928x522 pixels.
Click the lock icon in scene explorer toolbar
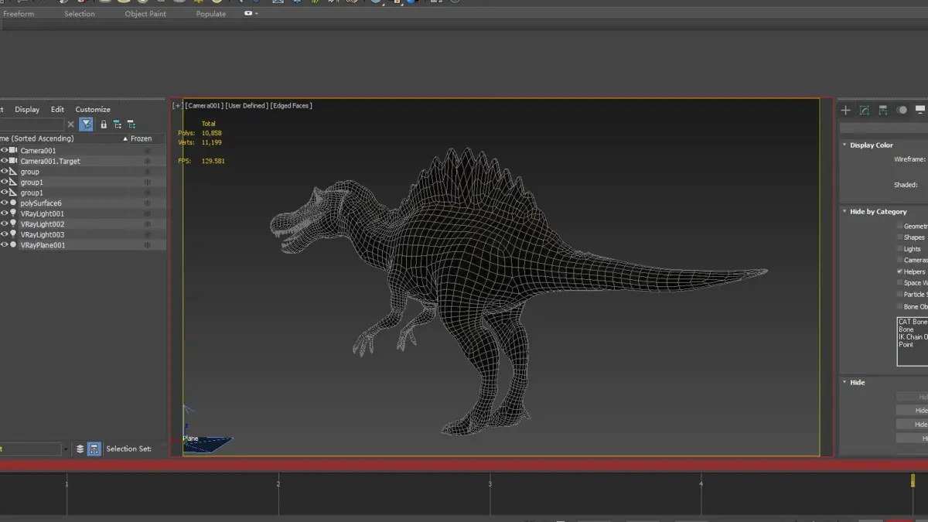(x=104, y=124)
